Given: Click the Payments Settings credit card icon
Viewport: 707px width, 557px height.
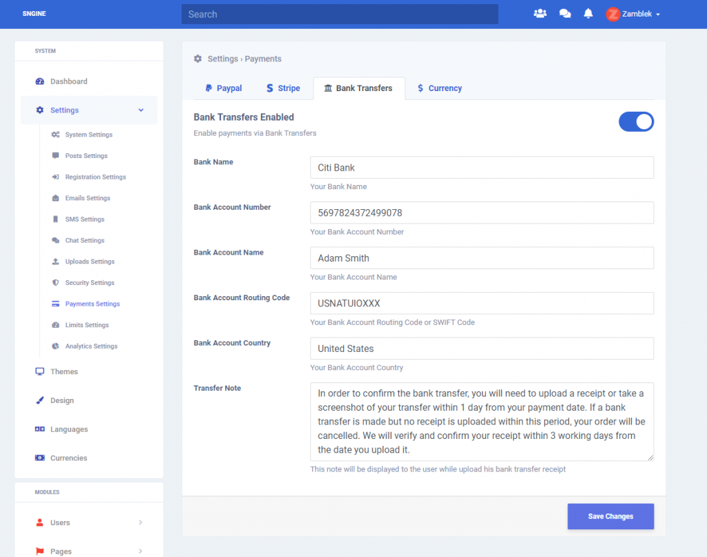Looking at the screenshot, I should pyautogui.click(x=55, y=304).
